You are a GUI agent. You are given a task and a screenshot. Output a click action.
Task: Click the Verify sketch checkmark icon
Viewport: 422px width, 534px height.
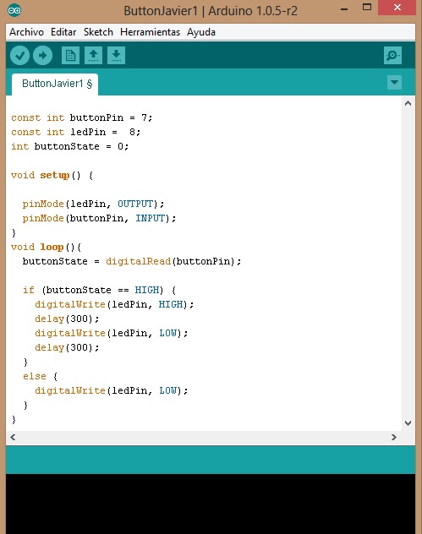pyautogui.click(x=19, y=55)
